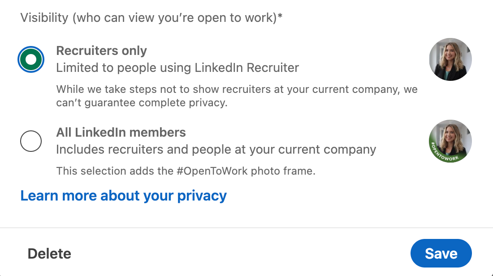Click the Delete button
This screenshot has width=493, height=276.
(49, 254)
